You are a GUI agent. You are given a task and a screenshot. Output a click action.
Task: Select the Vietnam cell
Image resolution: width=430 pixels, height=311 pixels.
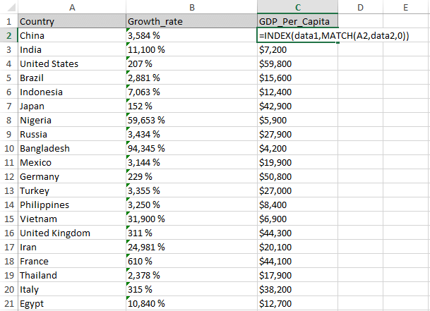coord(72,219)
